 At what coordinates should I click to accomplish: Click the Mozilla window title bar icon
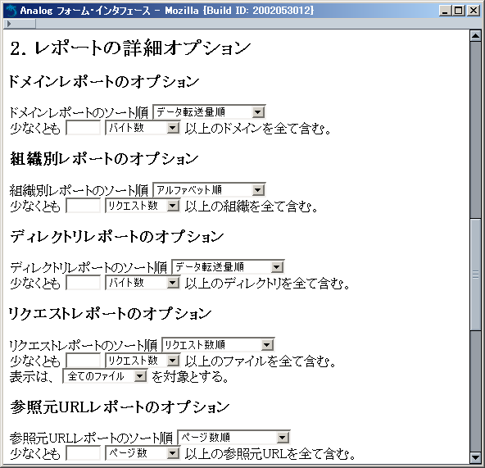(11, 11)
